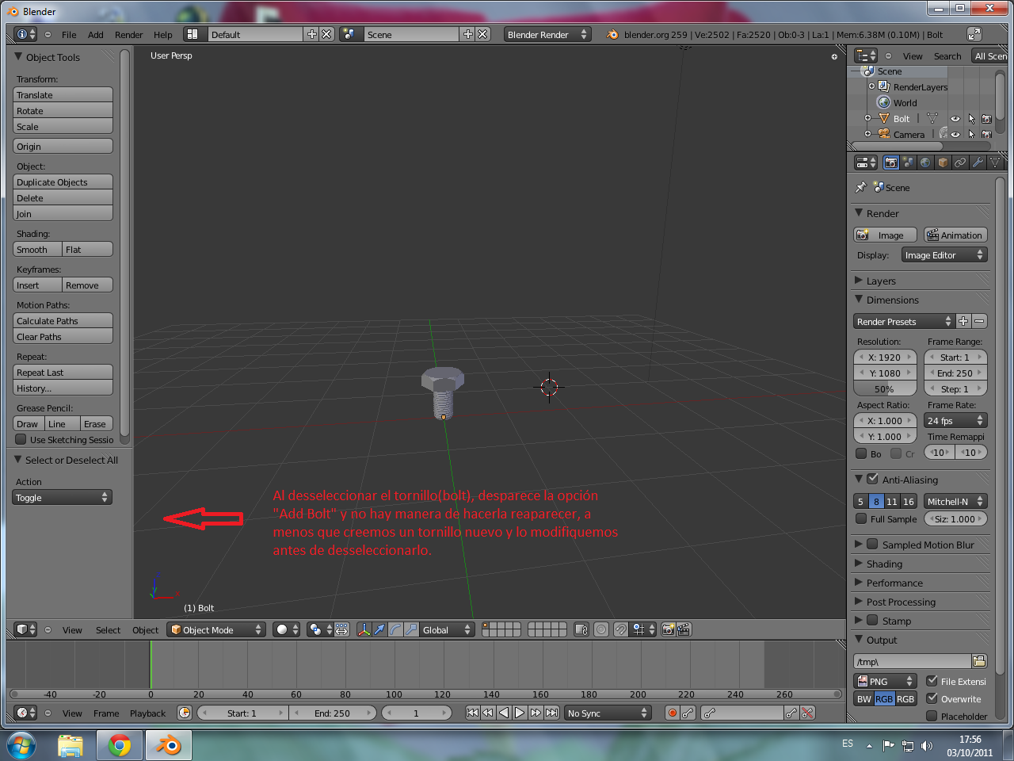The image size is (1014, 761).
Task: Toggle Bolt renderability camera in outliner
Action: tap(986, 119)
